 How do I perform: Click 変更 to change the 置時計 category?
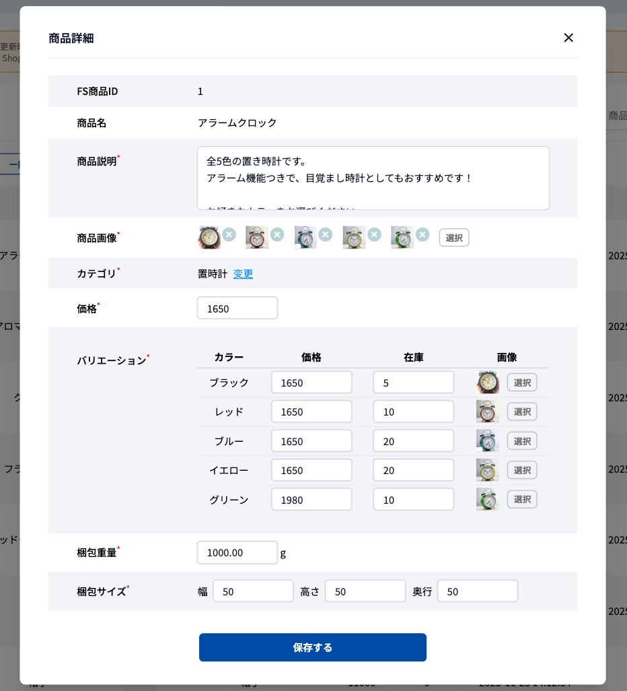243,273
